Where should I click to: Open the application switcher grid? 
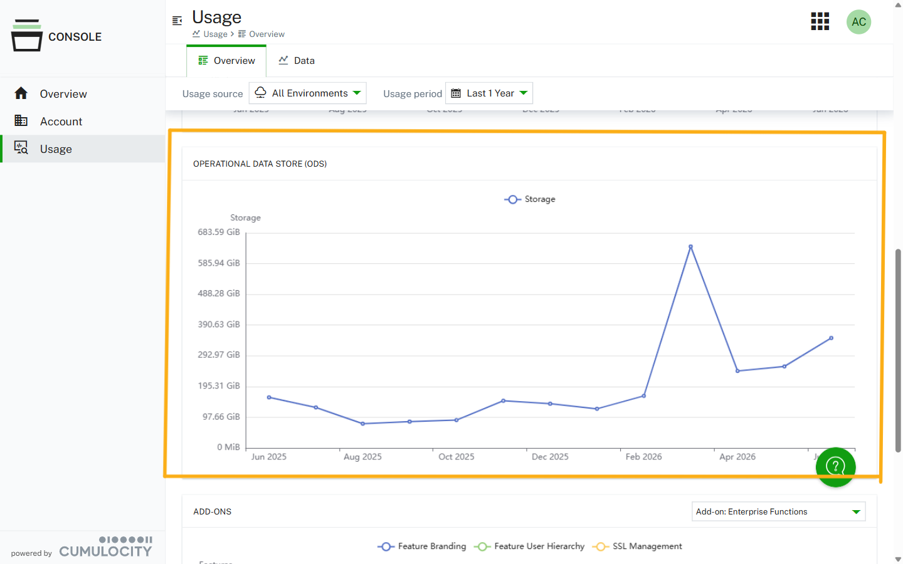pyautogui.click(x=820, y=21)
